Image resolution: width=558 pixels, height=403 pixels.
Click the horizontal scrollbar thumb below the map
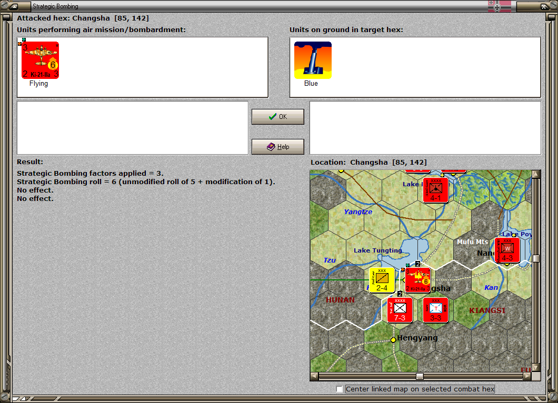[419, 376]
